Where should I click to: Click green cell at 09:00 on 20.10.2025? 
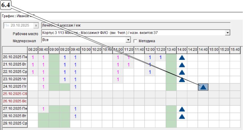pyautogui.click(x=54, y=57)
